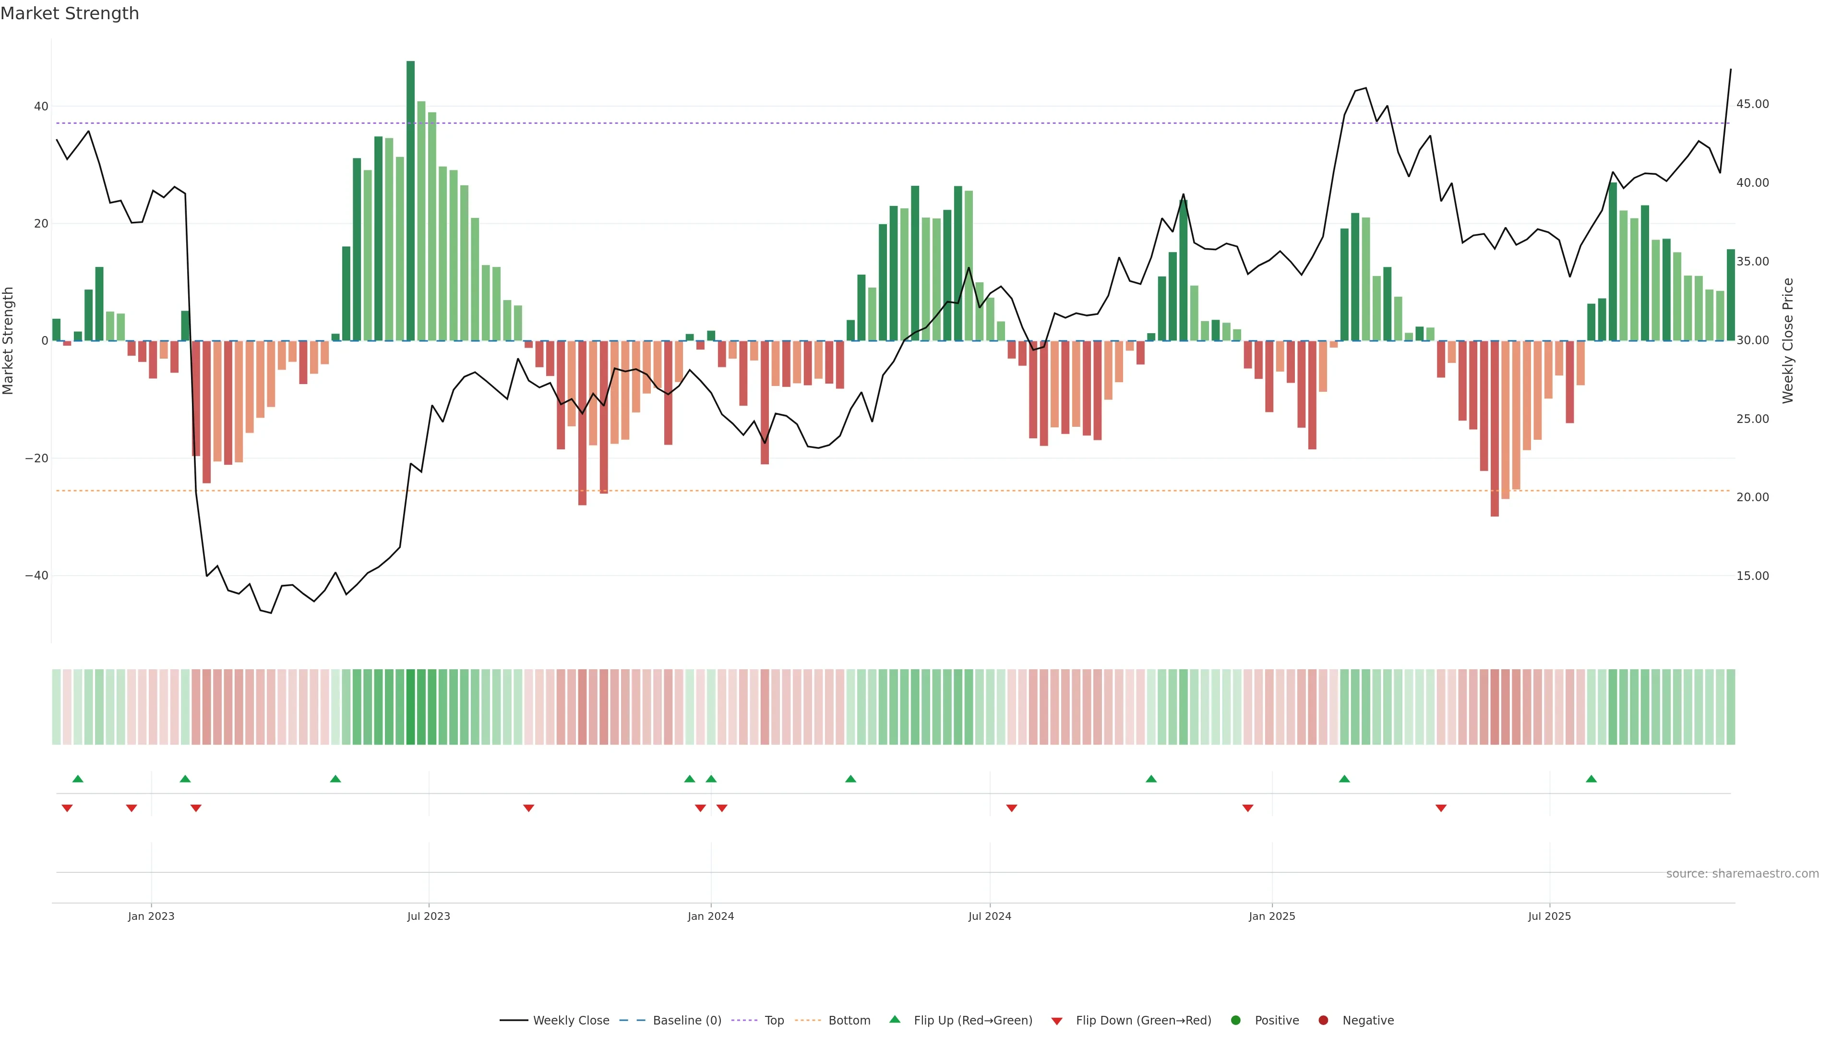1843x1037 pixels.
Task: Click first green flip-up triangle marker
Action: [x=78, y=779]
